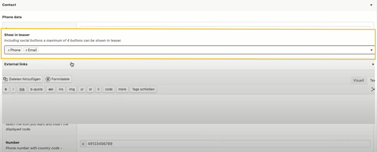The width and height of the screenshot is (377, 152).
Task: Click the bold b quicktag
Action: [6, 89]
